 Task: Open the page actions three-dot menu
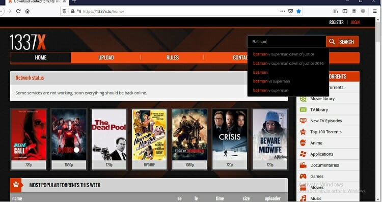click(x=283, y=11)
